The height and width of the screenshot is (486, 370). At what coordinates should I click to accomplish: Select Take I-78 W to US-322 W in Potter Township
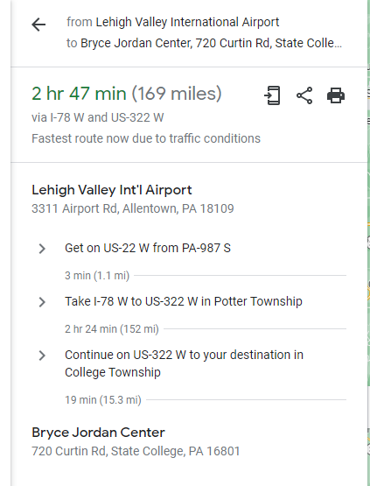184,301
